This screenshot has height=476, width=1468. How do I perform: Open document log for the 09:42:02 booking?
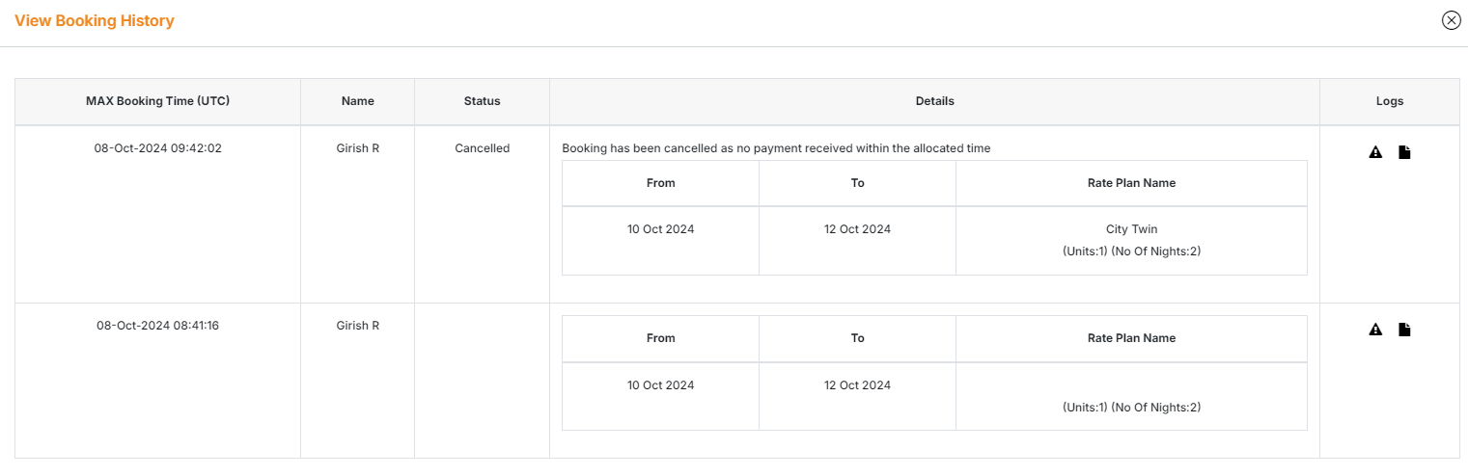[x=1404, y=152]
